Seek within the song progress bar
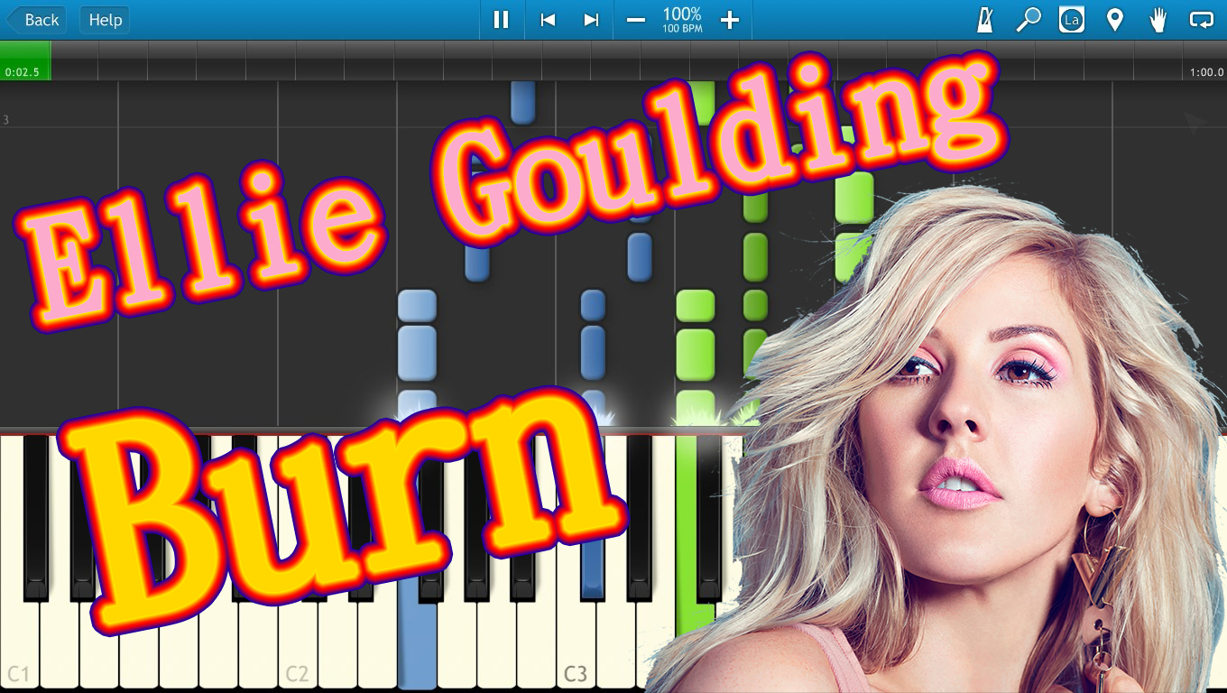 coord(613,60)
